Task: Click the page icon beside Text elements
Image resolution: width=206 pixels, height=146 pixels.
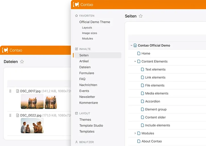Action: (x=142, y=69)
